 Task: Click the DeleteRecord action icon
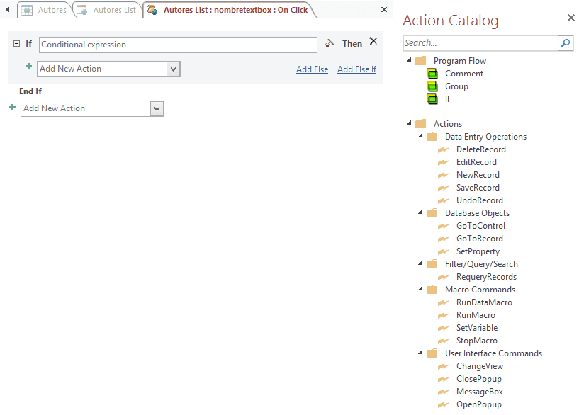(443, 149)
